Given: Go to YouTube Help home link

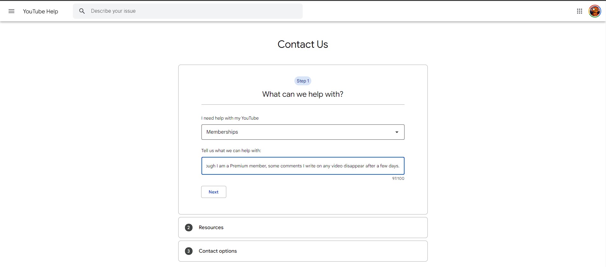Looking at the screenshot, I should point(40,11).
